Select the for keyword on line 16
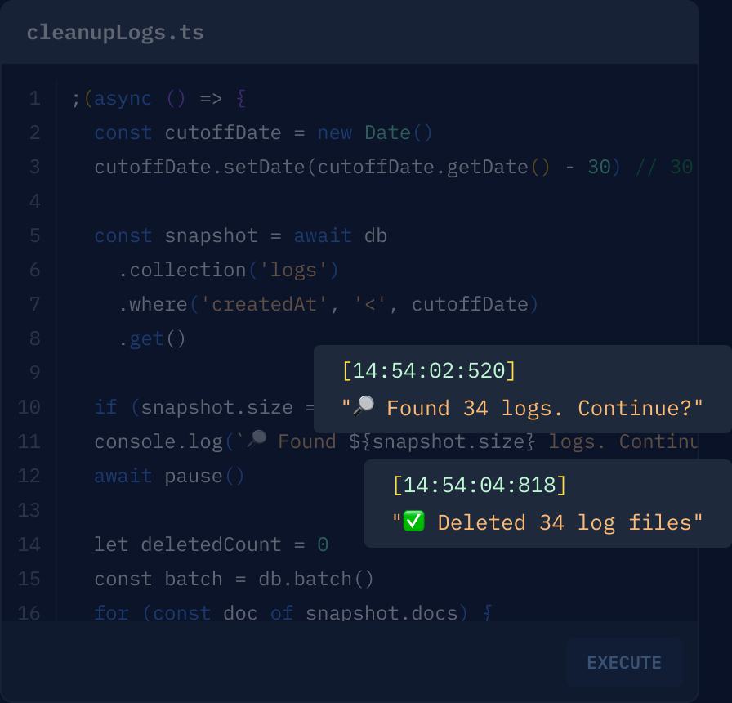Image resolution: width=732 pixels, height=703 pixels. click(x=111, y=613)
